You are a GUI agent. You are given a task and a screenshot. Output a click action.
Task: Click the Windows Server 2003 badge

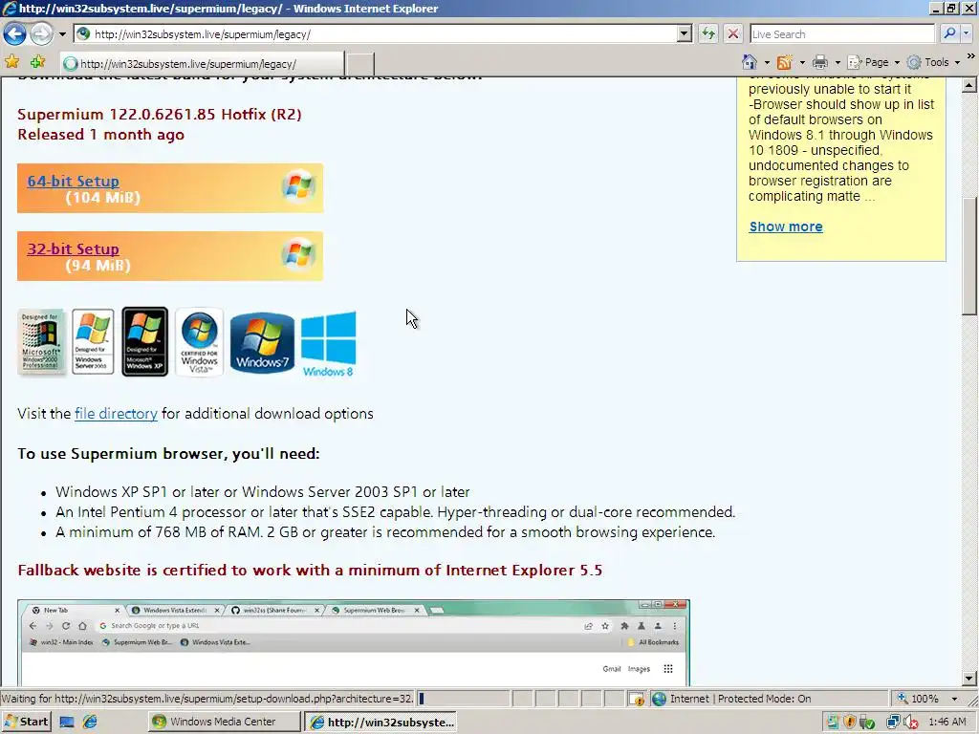tap(93, 341)
